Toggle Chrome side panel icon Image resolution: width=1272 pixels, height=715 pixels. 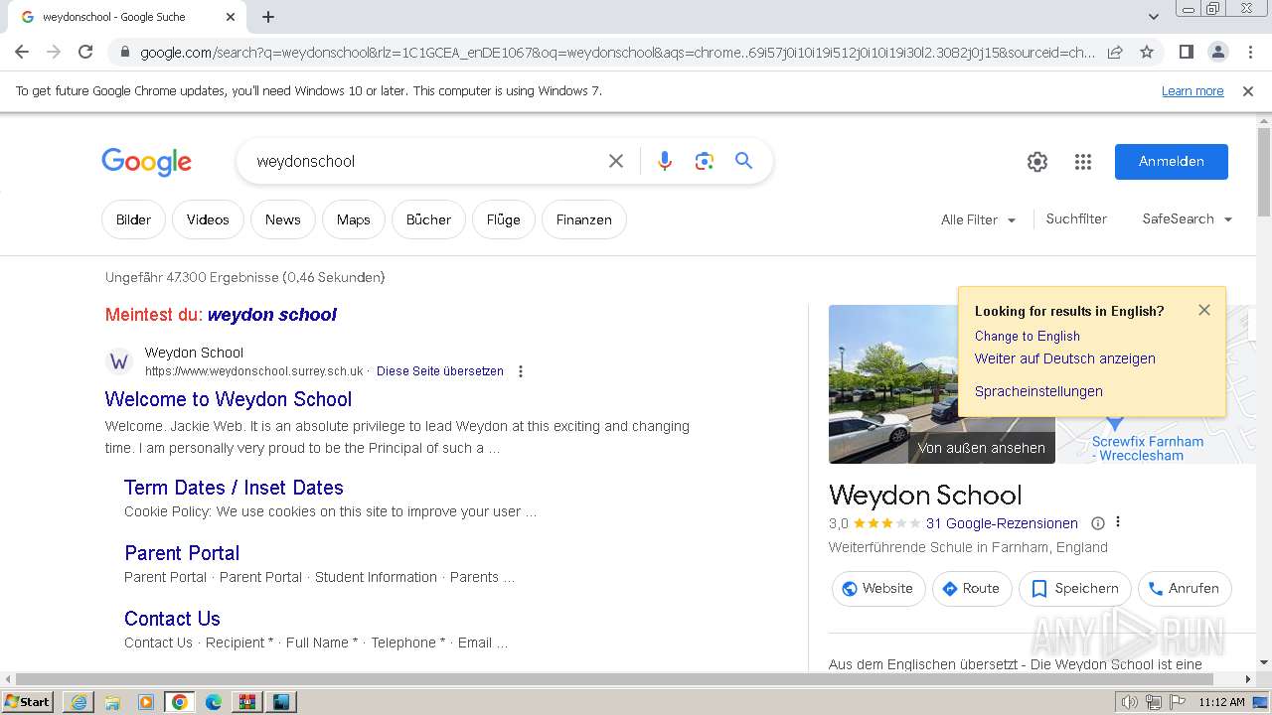tap(1186, 52)
